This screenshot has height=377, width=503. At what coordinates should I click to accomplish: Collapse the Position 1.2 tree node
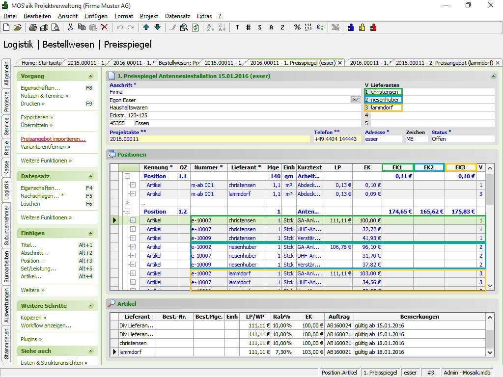click(127, 212)
